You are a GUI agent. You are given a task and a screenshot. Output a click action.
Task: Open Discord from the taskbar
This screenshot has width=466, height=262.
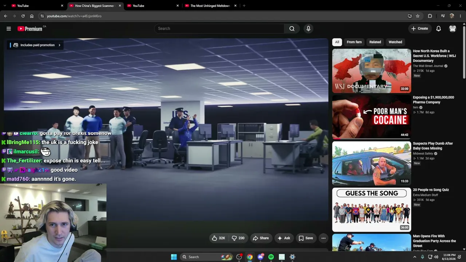point(260,257)
